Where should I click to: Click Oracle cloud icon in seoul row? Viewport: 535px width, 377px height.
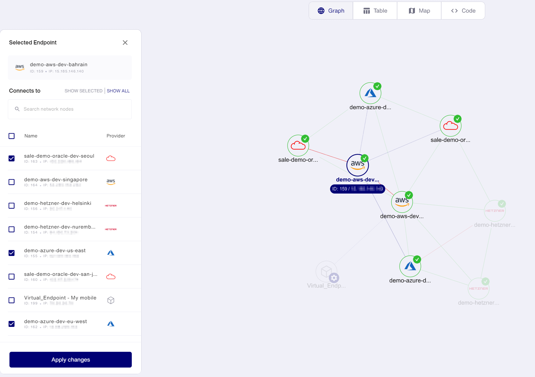point(111,158)
